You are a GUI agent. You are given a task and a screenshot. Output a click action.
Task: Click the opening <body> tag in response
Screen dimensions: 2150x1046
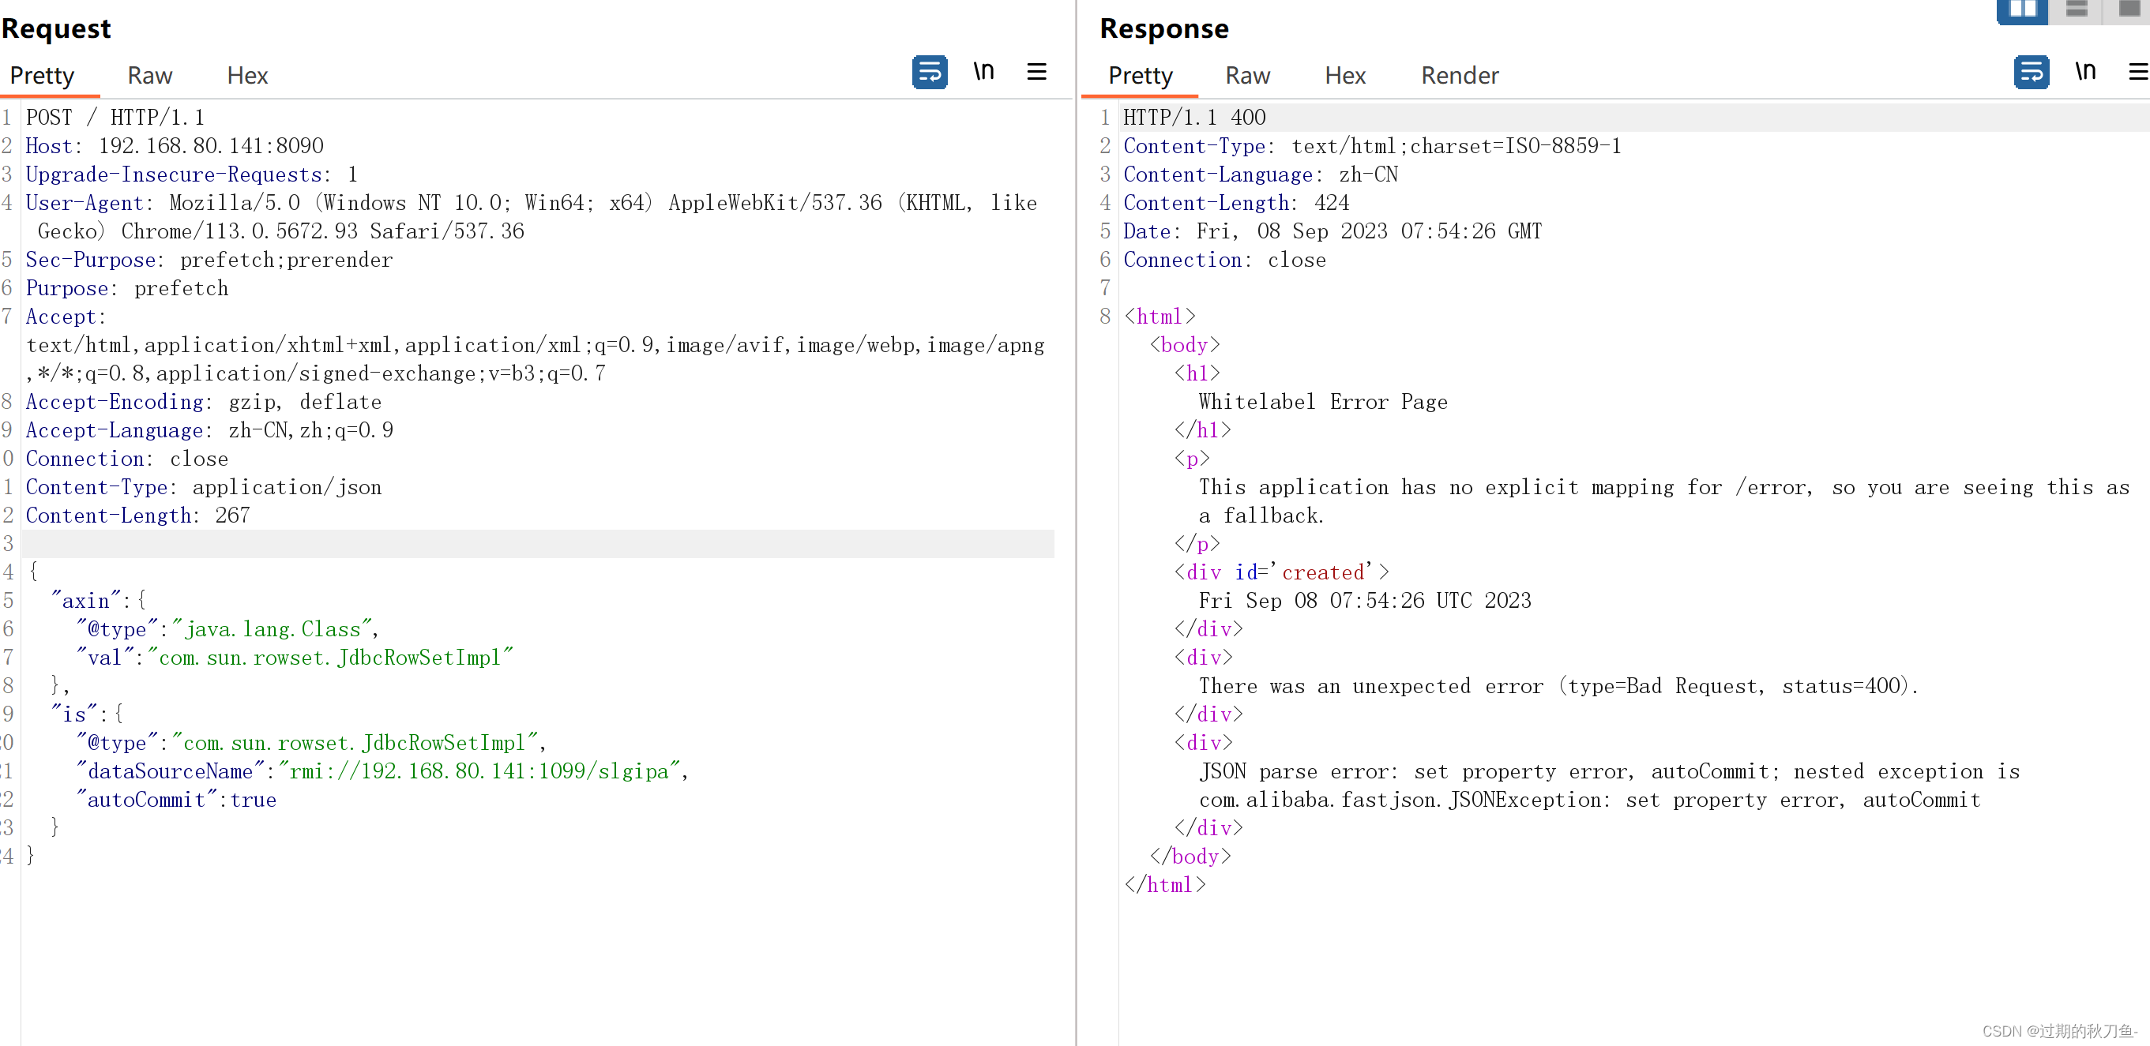(1183, 344)
